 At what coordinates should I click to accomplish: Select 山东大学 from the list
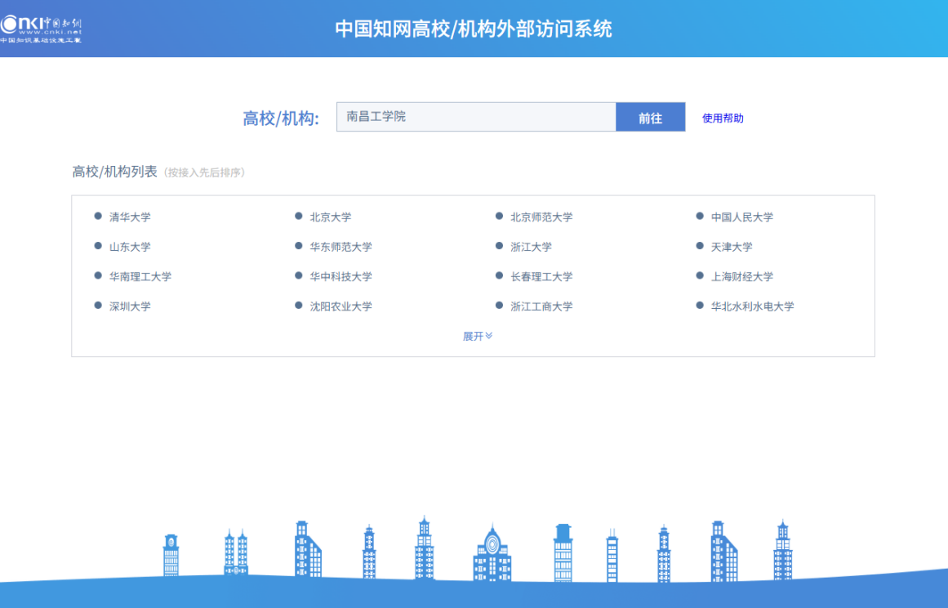[x=130, y=247]
